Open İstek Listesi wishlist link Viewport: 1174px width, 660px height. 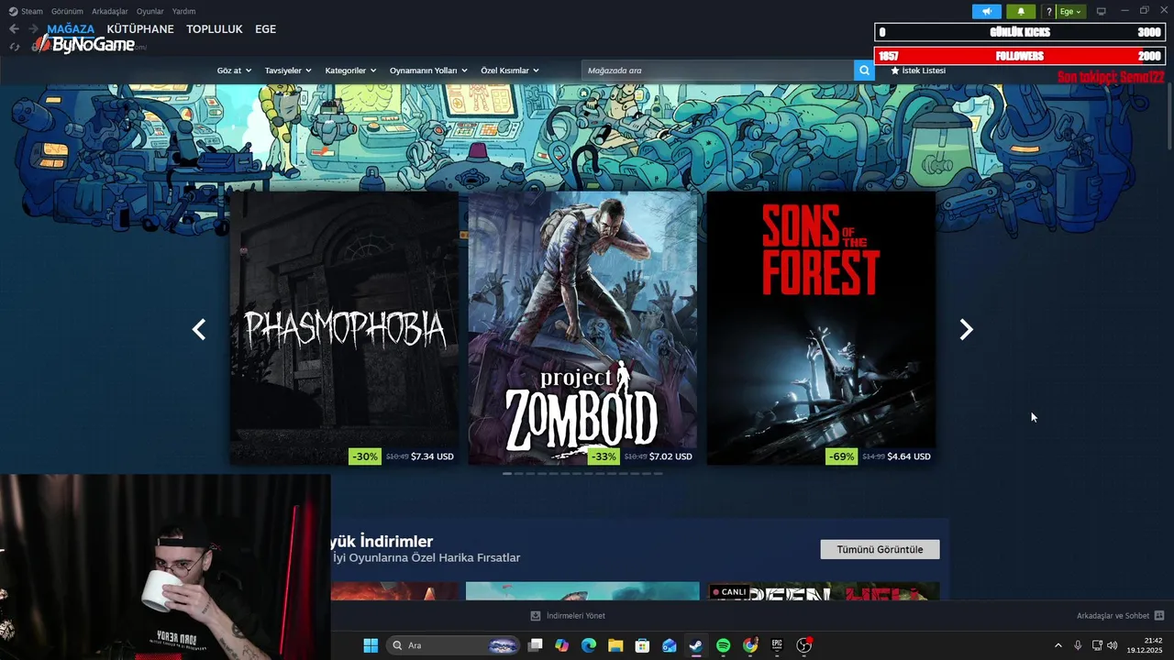click(918, 71)
